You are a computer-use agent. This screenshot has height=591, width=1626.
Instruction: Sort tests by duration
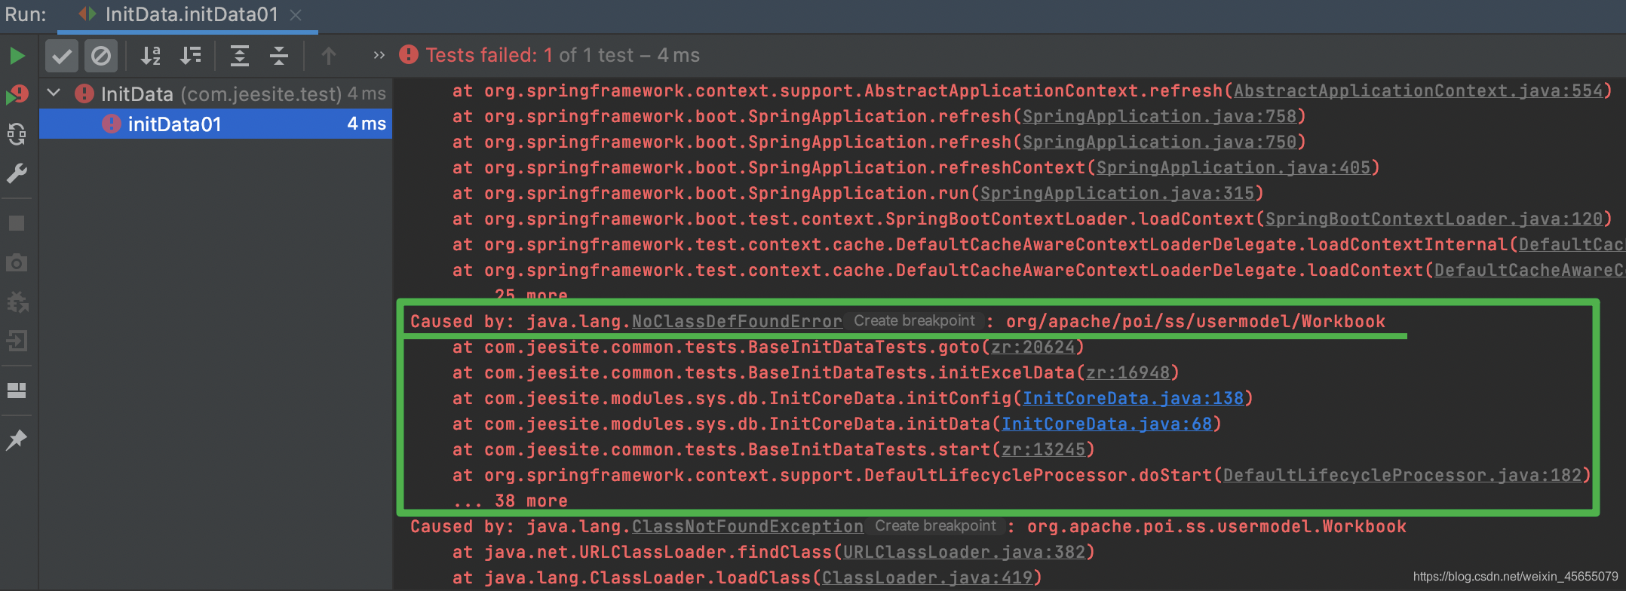191,56
